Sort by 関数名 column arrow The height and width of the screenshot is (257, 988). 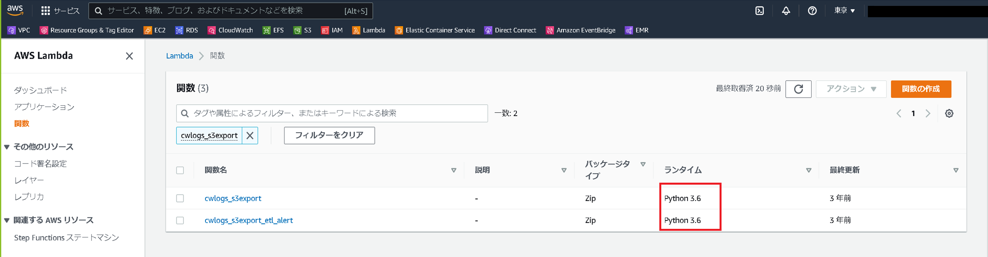click(x=454, y=170)
